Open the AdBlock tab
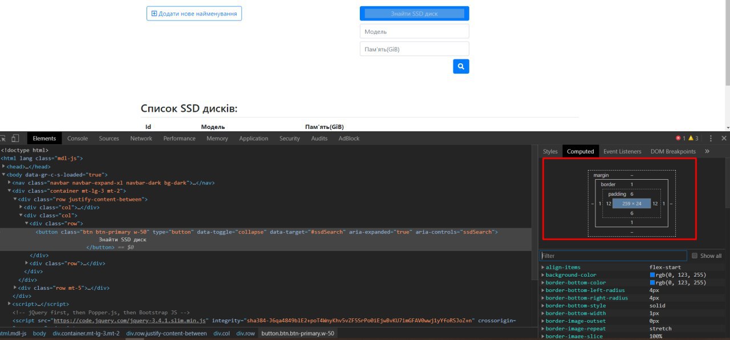Image resolution: width=730 pixels, height=340 pixels. pos(349,138)
